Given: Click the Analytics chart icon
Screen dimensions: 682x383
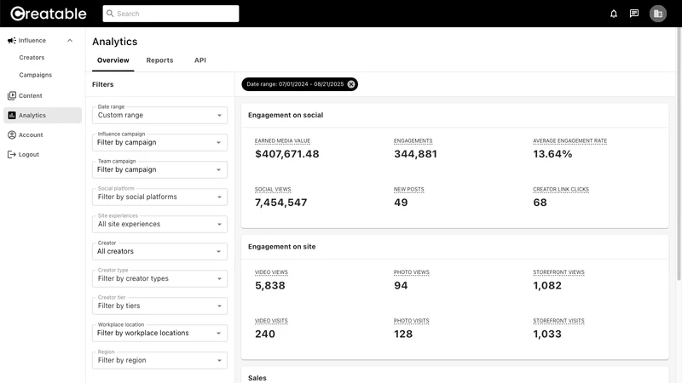Looking at the screenshot, I should [x=12, y=115].
